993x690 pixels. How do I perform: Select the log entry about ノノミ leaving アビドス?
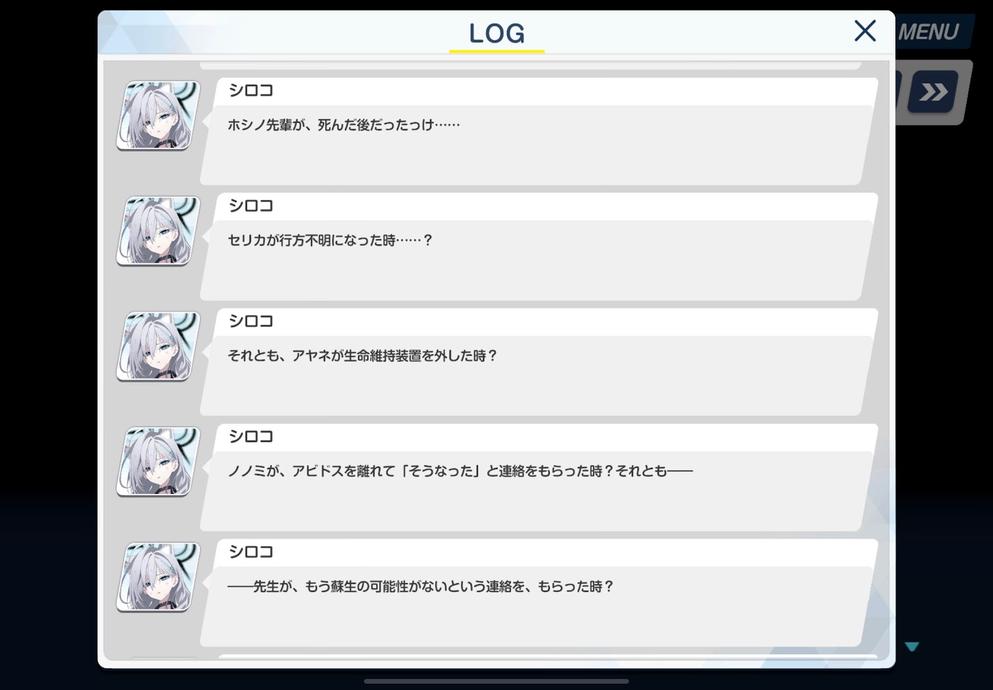point(539,477)
